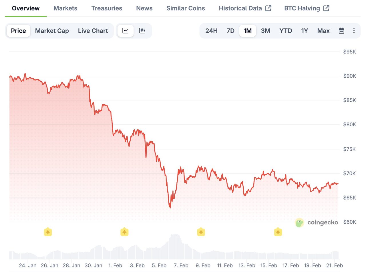The width and height of the screenshot is (366, 272).
Task: Open the News tab
Action: click(x=144, y=8)
